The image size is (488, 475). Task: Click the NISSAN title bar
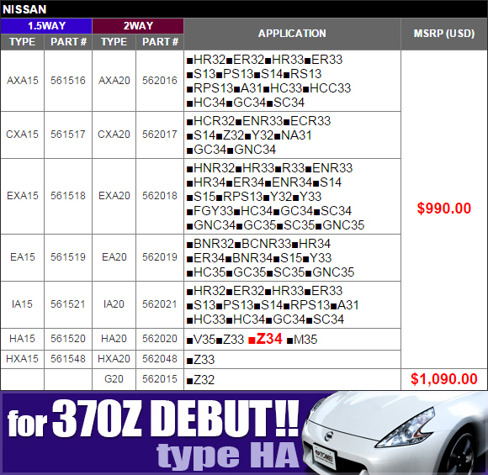[x=244, y=9]
